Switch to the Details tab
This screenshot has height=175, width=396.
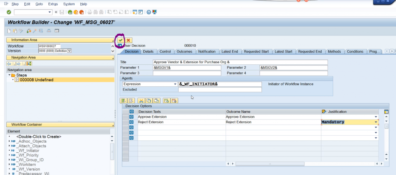148,51
